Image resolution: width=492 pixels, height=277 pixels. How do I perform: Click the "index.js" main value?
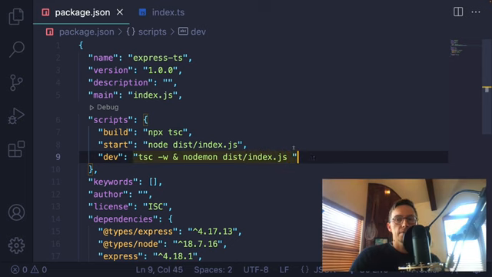[x=153, y=95]
